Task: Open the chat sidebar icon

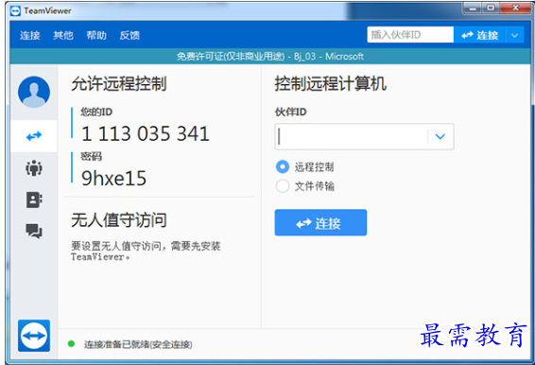Action: pos(34,231)
